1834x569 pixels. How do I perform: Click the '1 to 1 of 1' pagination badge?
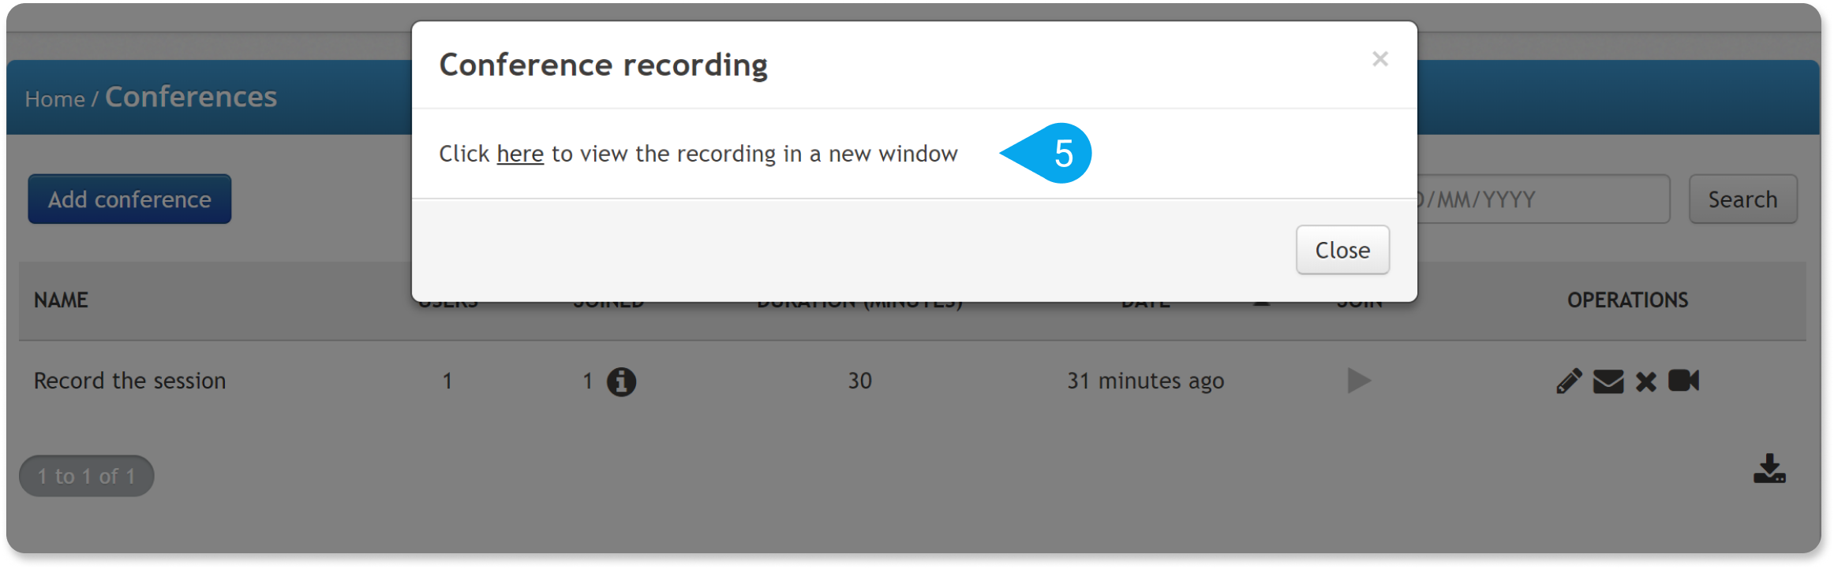(x=87, y=476)
